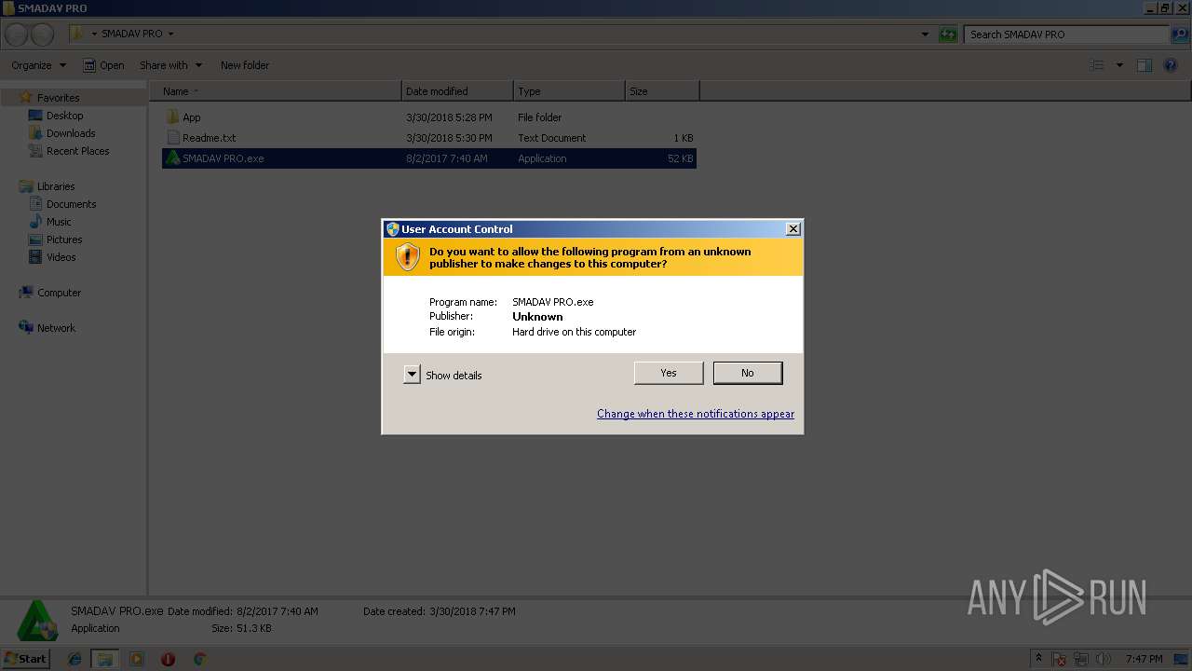Click the red Opera taskbar icon
This screenshot has width=1192, height=671.
point(168,659)
